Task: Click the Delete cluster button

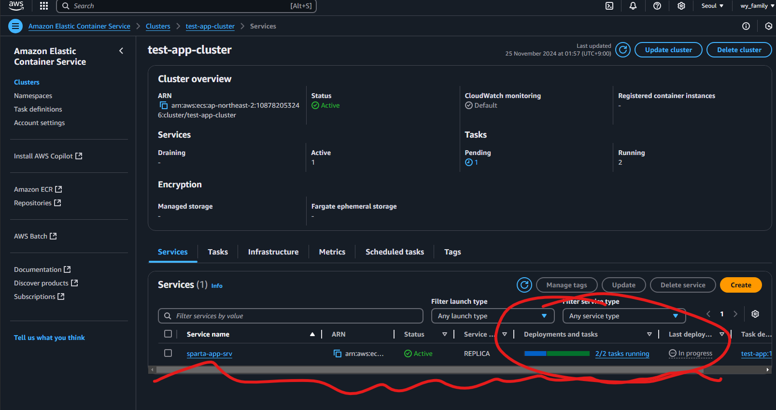Action: [739, 50]
